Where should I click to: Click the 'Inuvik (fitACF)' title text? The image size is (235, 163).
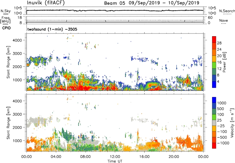46,3
